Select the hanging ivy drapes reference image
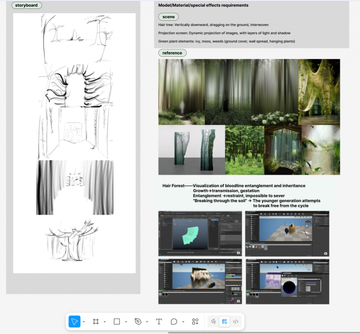The image size is (360, 334). pyautogui.click(x=319, y=92)
